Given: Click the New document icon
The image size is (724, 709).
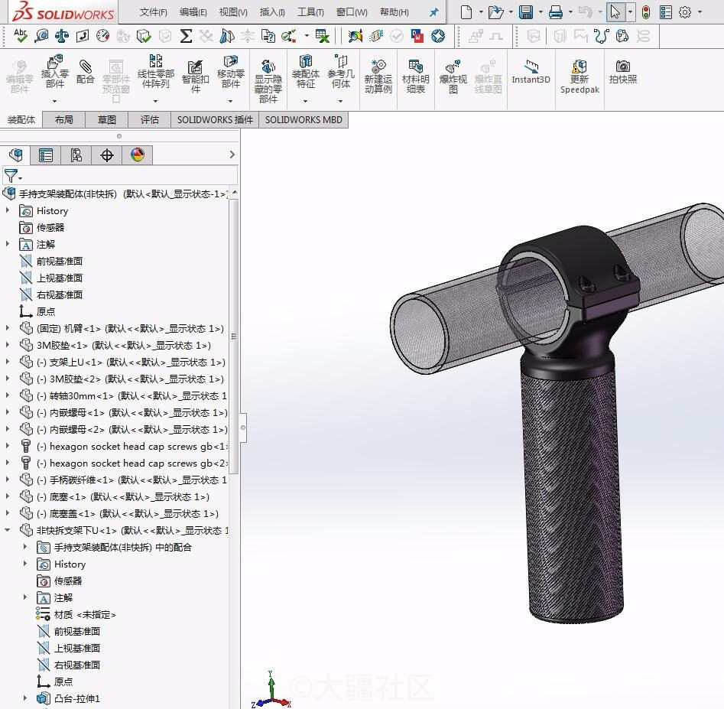Looking at the screenshot, I should (x=466, y=12).
